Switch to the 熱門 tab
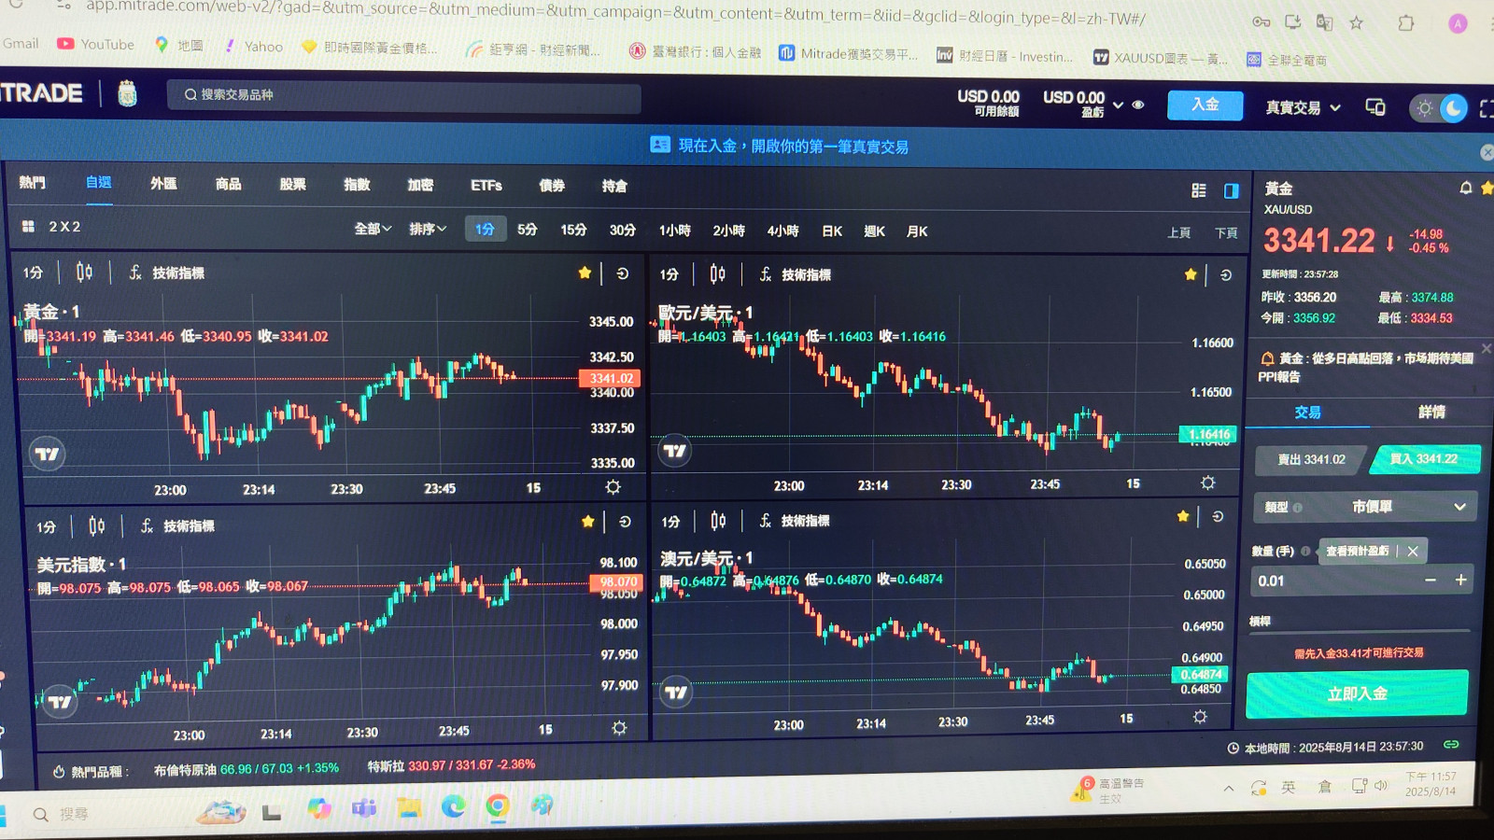This screenshot has height=840, width=1494. (32, 183)
